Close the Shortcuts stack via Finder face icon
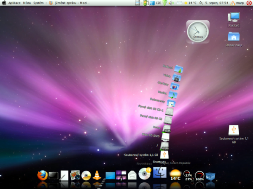Image resolution: width=253 pixels, height=189 pixels. coord(160,172)
